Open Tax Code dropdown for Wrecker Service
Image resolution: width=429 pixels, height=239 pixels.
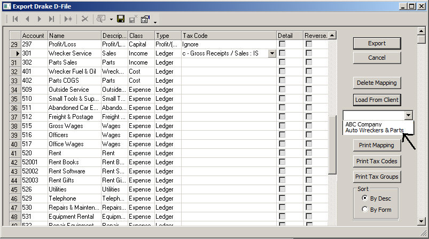tap(272, 53)
